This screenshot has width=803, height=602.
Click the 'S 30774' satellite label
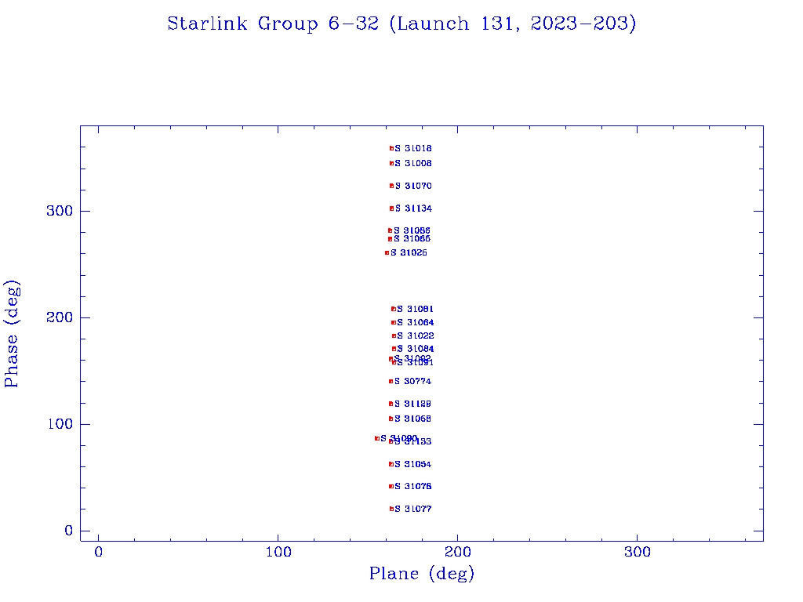412,382
